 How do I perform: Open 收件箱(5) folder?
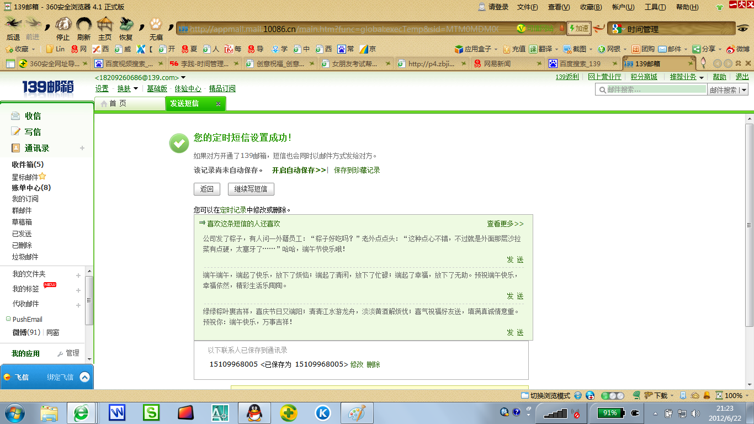28,165
